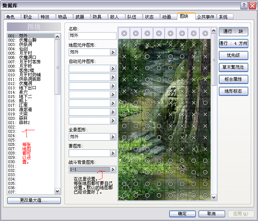258x221 pixels.
Task: Open the fourth 自动元件图形 picker arrow
Action: pos(113,95)
